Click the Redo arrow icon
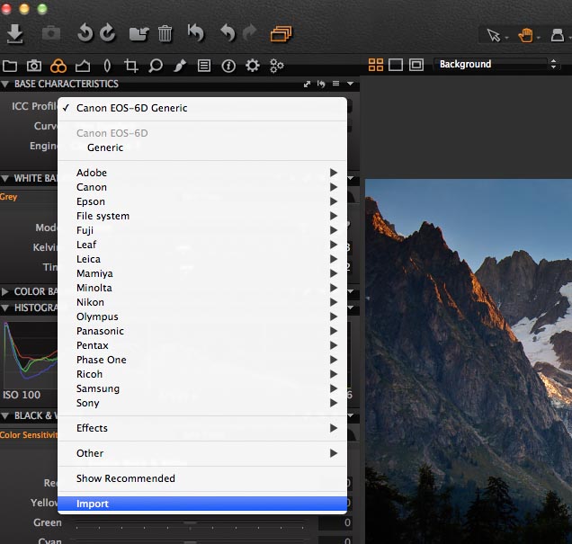This screenshot has width=572, height=544. [x=250, y=32]
